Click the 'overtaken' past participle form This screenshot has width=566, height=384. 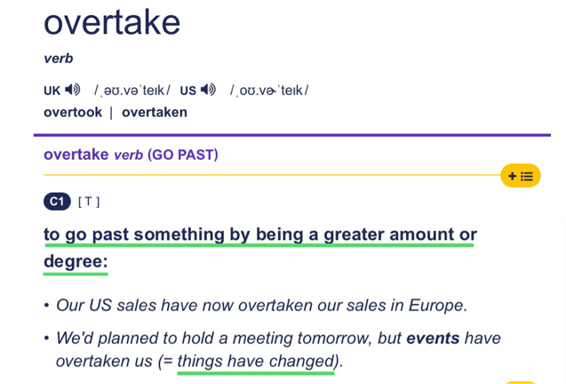155,112
